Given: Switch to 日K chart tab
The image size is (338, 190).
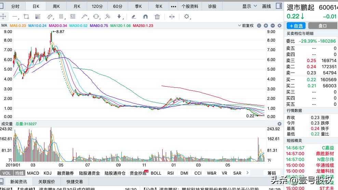Looking at the screenshot, I should coord(36,6).
